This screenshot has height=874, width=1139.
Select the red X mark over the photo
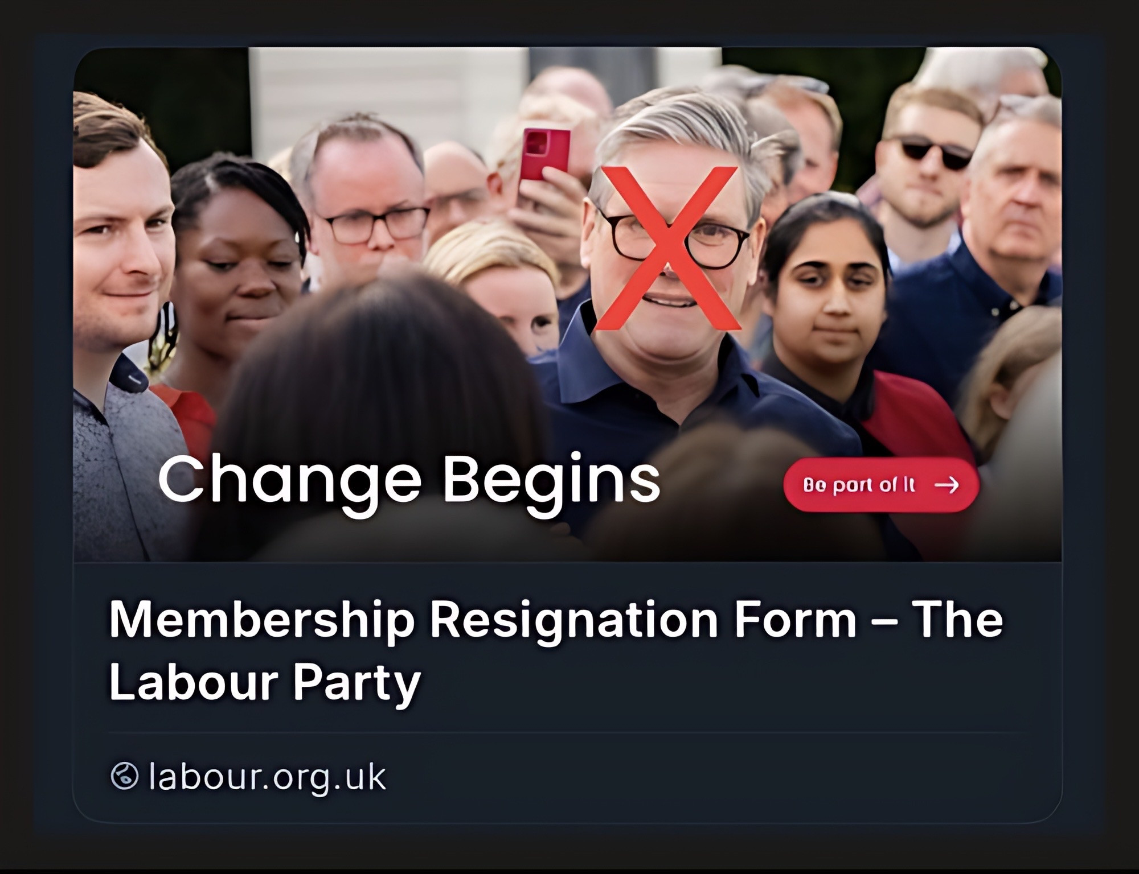[x=667, y=248]
